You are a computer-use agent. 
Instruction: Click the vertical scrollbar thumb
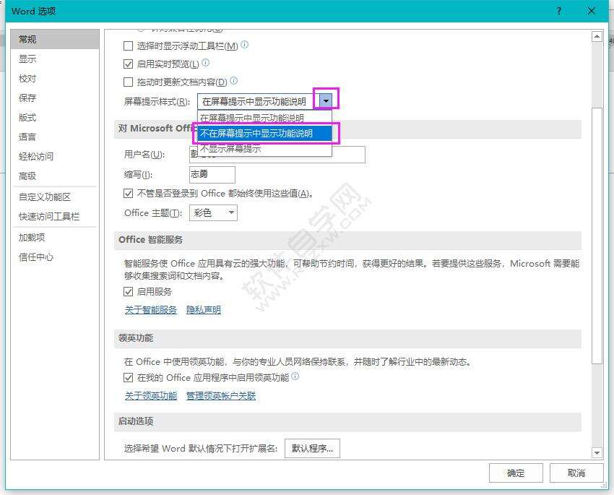(597, 235)
